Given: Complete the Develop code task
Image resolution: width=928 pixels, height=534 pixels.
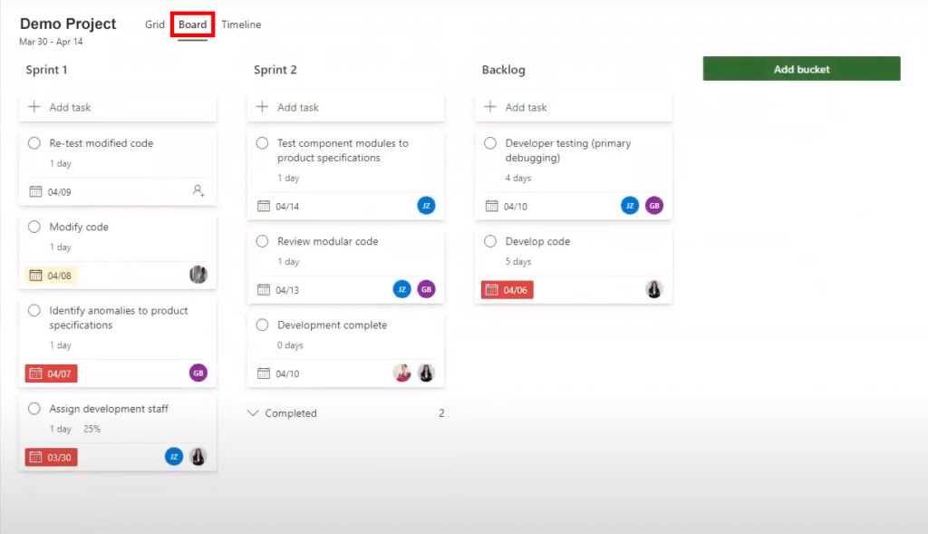Looking at the screenshot, I should pos(490,241).
